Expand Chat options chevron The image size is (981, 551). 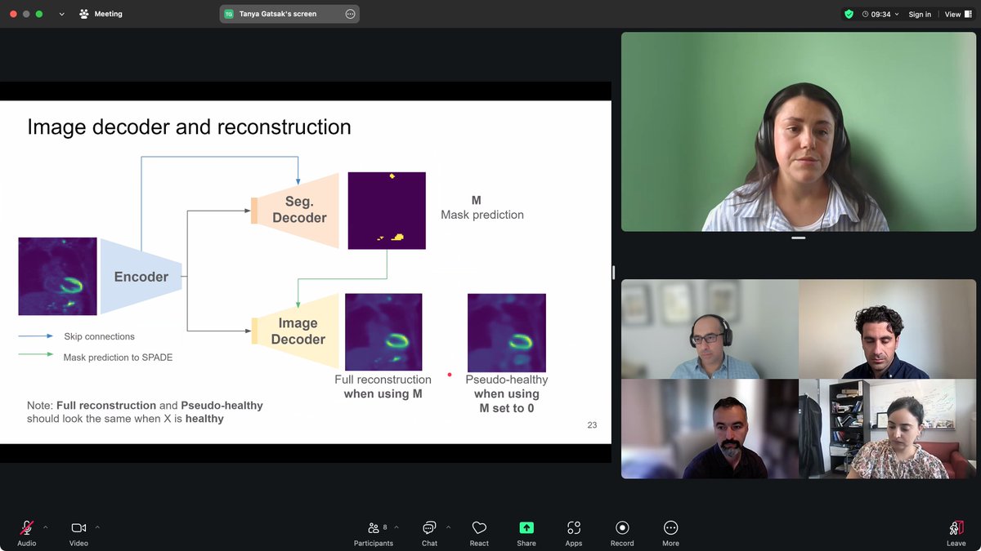click(x=448, y=527)
